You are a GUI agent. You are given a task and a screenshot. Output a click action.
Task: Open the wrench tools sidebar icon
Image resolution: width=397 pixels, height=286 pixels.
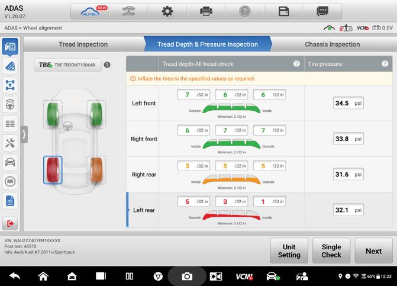click(x=10, y=143)
